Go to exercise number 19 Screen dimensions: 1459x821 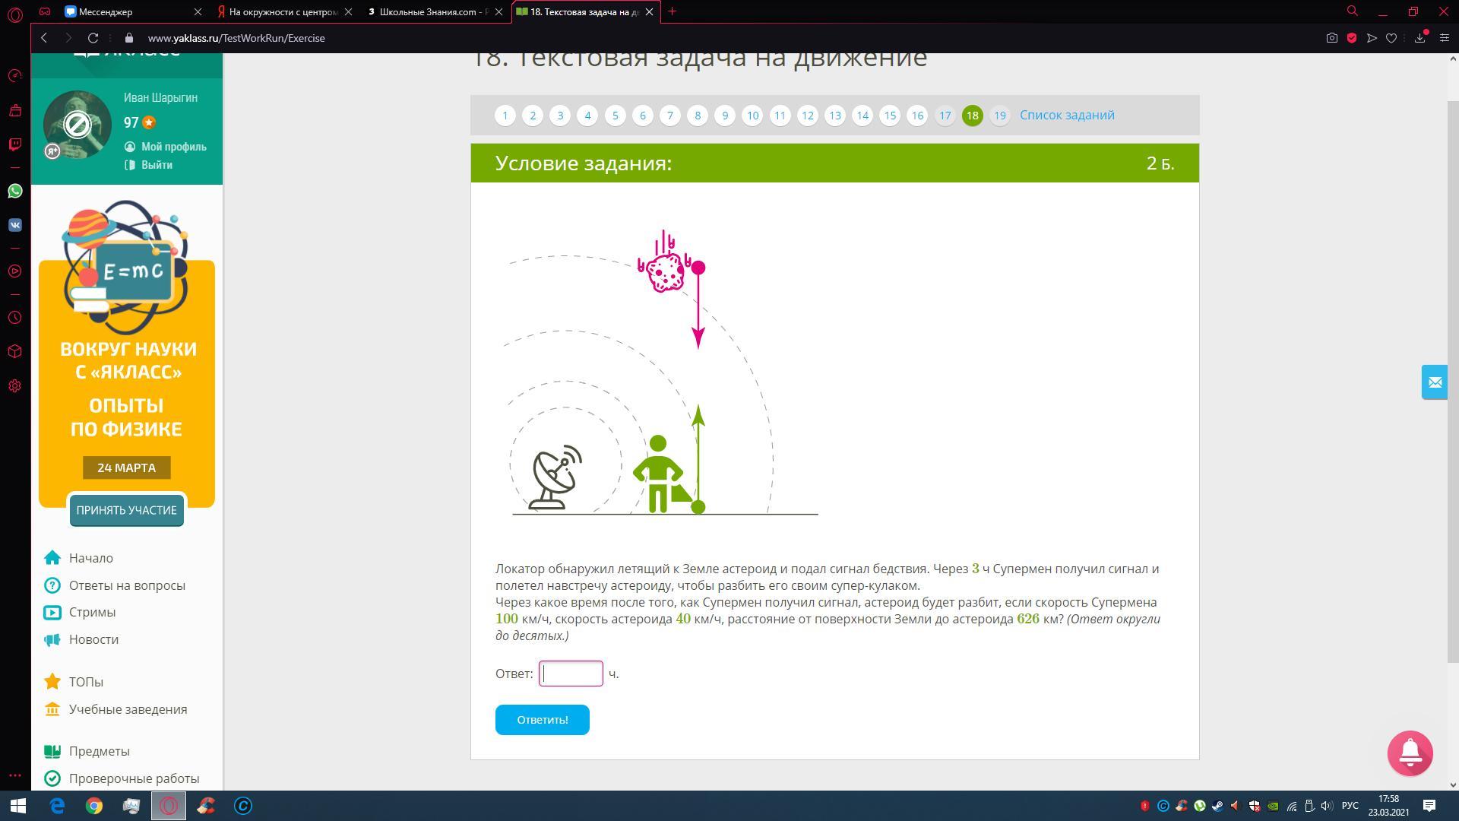tap(999, 116)
